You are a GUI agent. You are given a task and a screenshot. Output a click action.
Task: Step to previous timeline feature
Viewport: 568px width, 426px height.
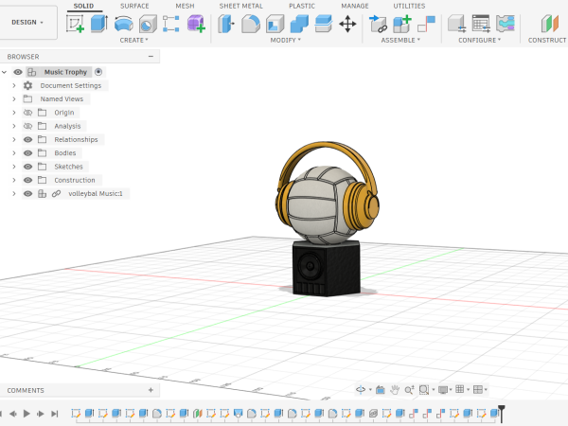coord(13,414)
